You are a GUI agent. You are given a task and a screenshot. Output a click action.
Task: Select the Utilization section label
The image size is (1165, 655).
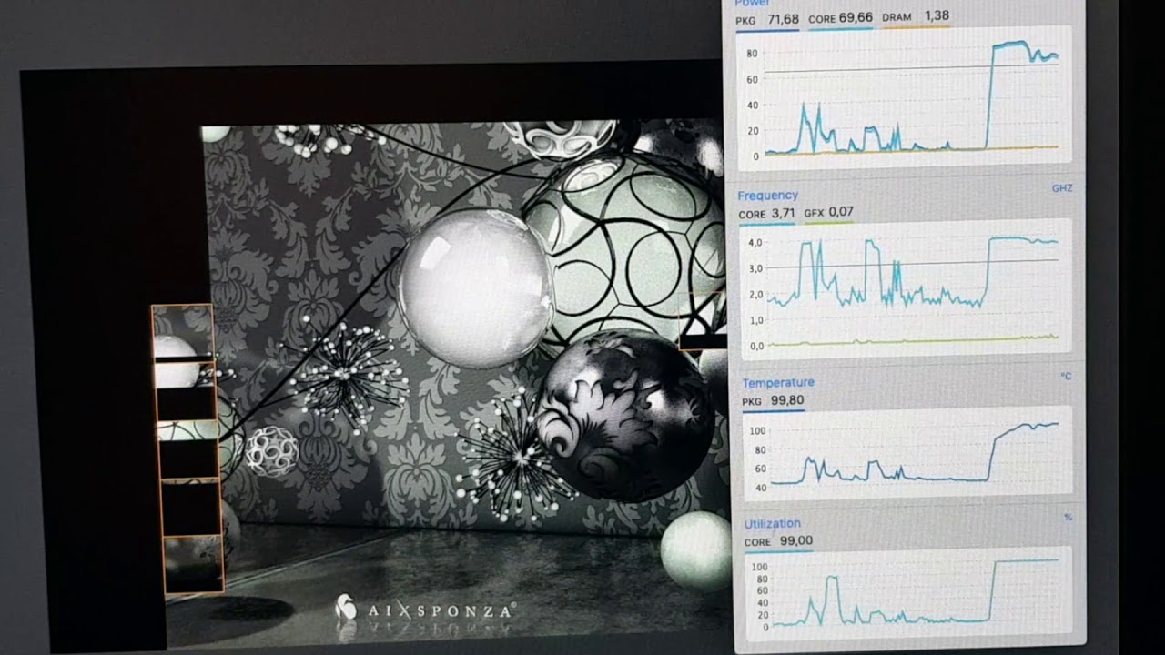click(x=773, y=524)
